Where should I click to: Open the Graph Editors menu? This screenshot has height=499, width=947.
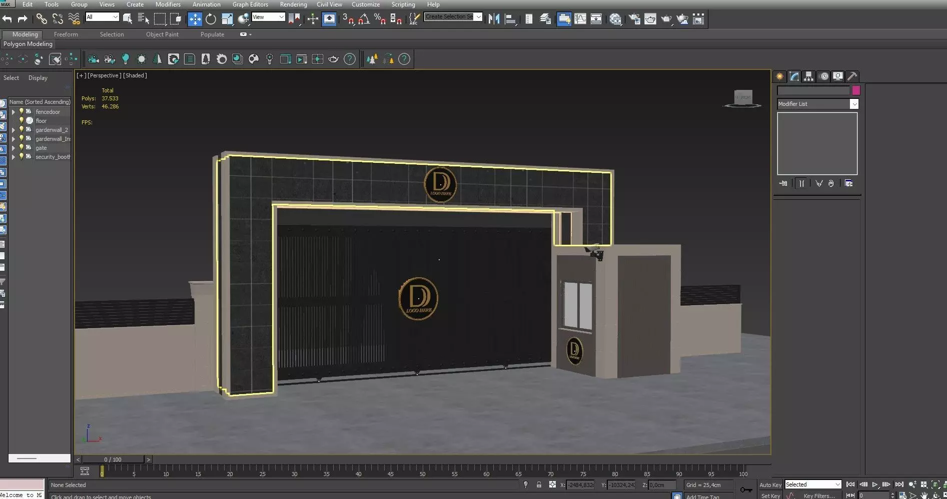point(250,4)
